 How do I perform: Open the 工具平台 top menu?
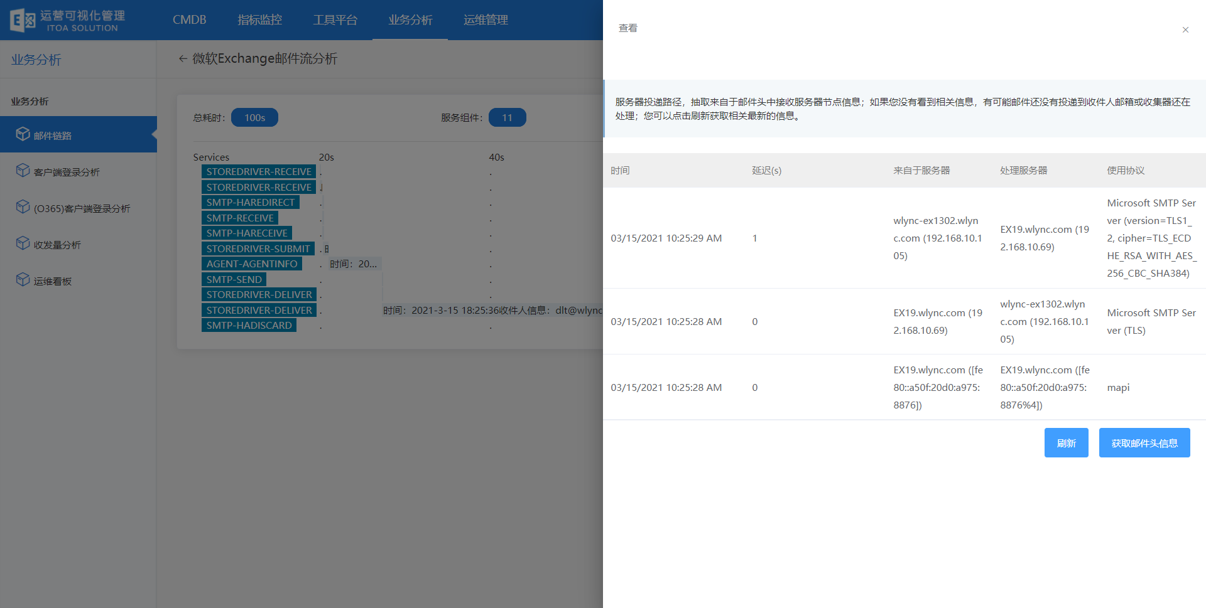(335, 19)
